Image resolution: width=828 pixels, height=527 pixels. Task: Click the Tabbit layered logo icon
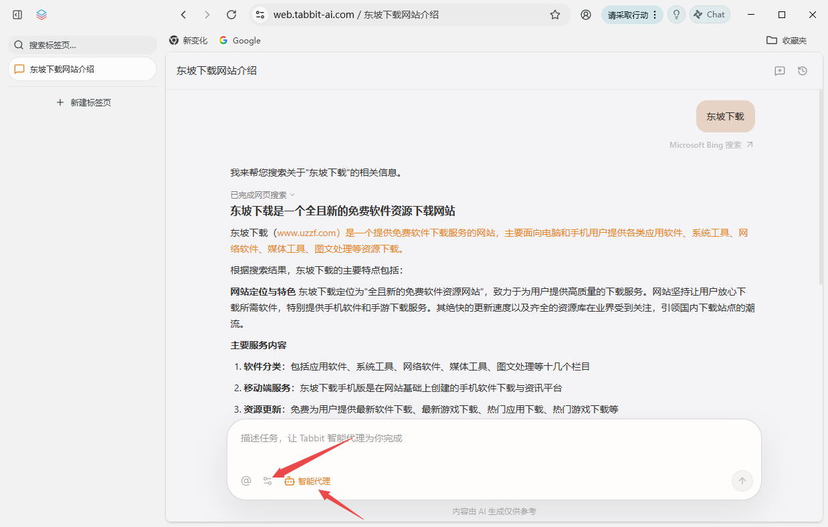(x=41, y=15)
